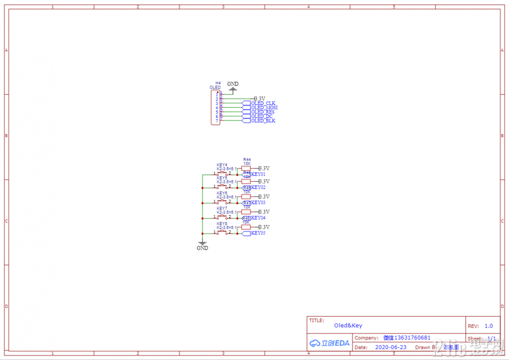Select the OLED_RES net port flag

pyautogui.click(x=246, y=112)
